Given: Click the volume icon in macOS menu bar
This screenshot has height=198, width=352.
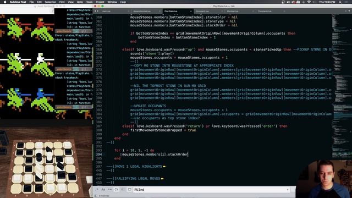Looking at the screenshot, I should tap(288, 2).
